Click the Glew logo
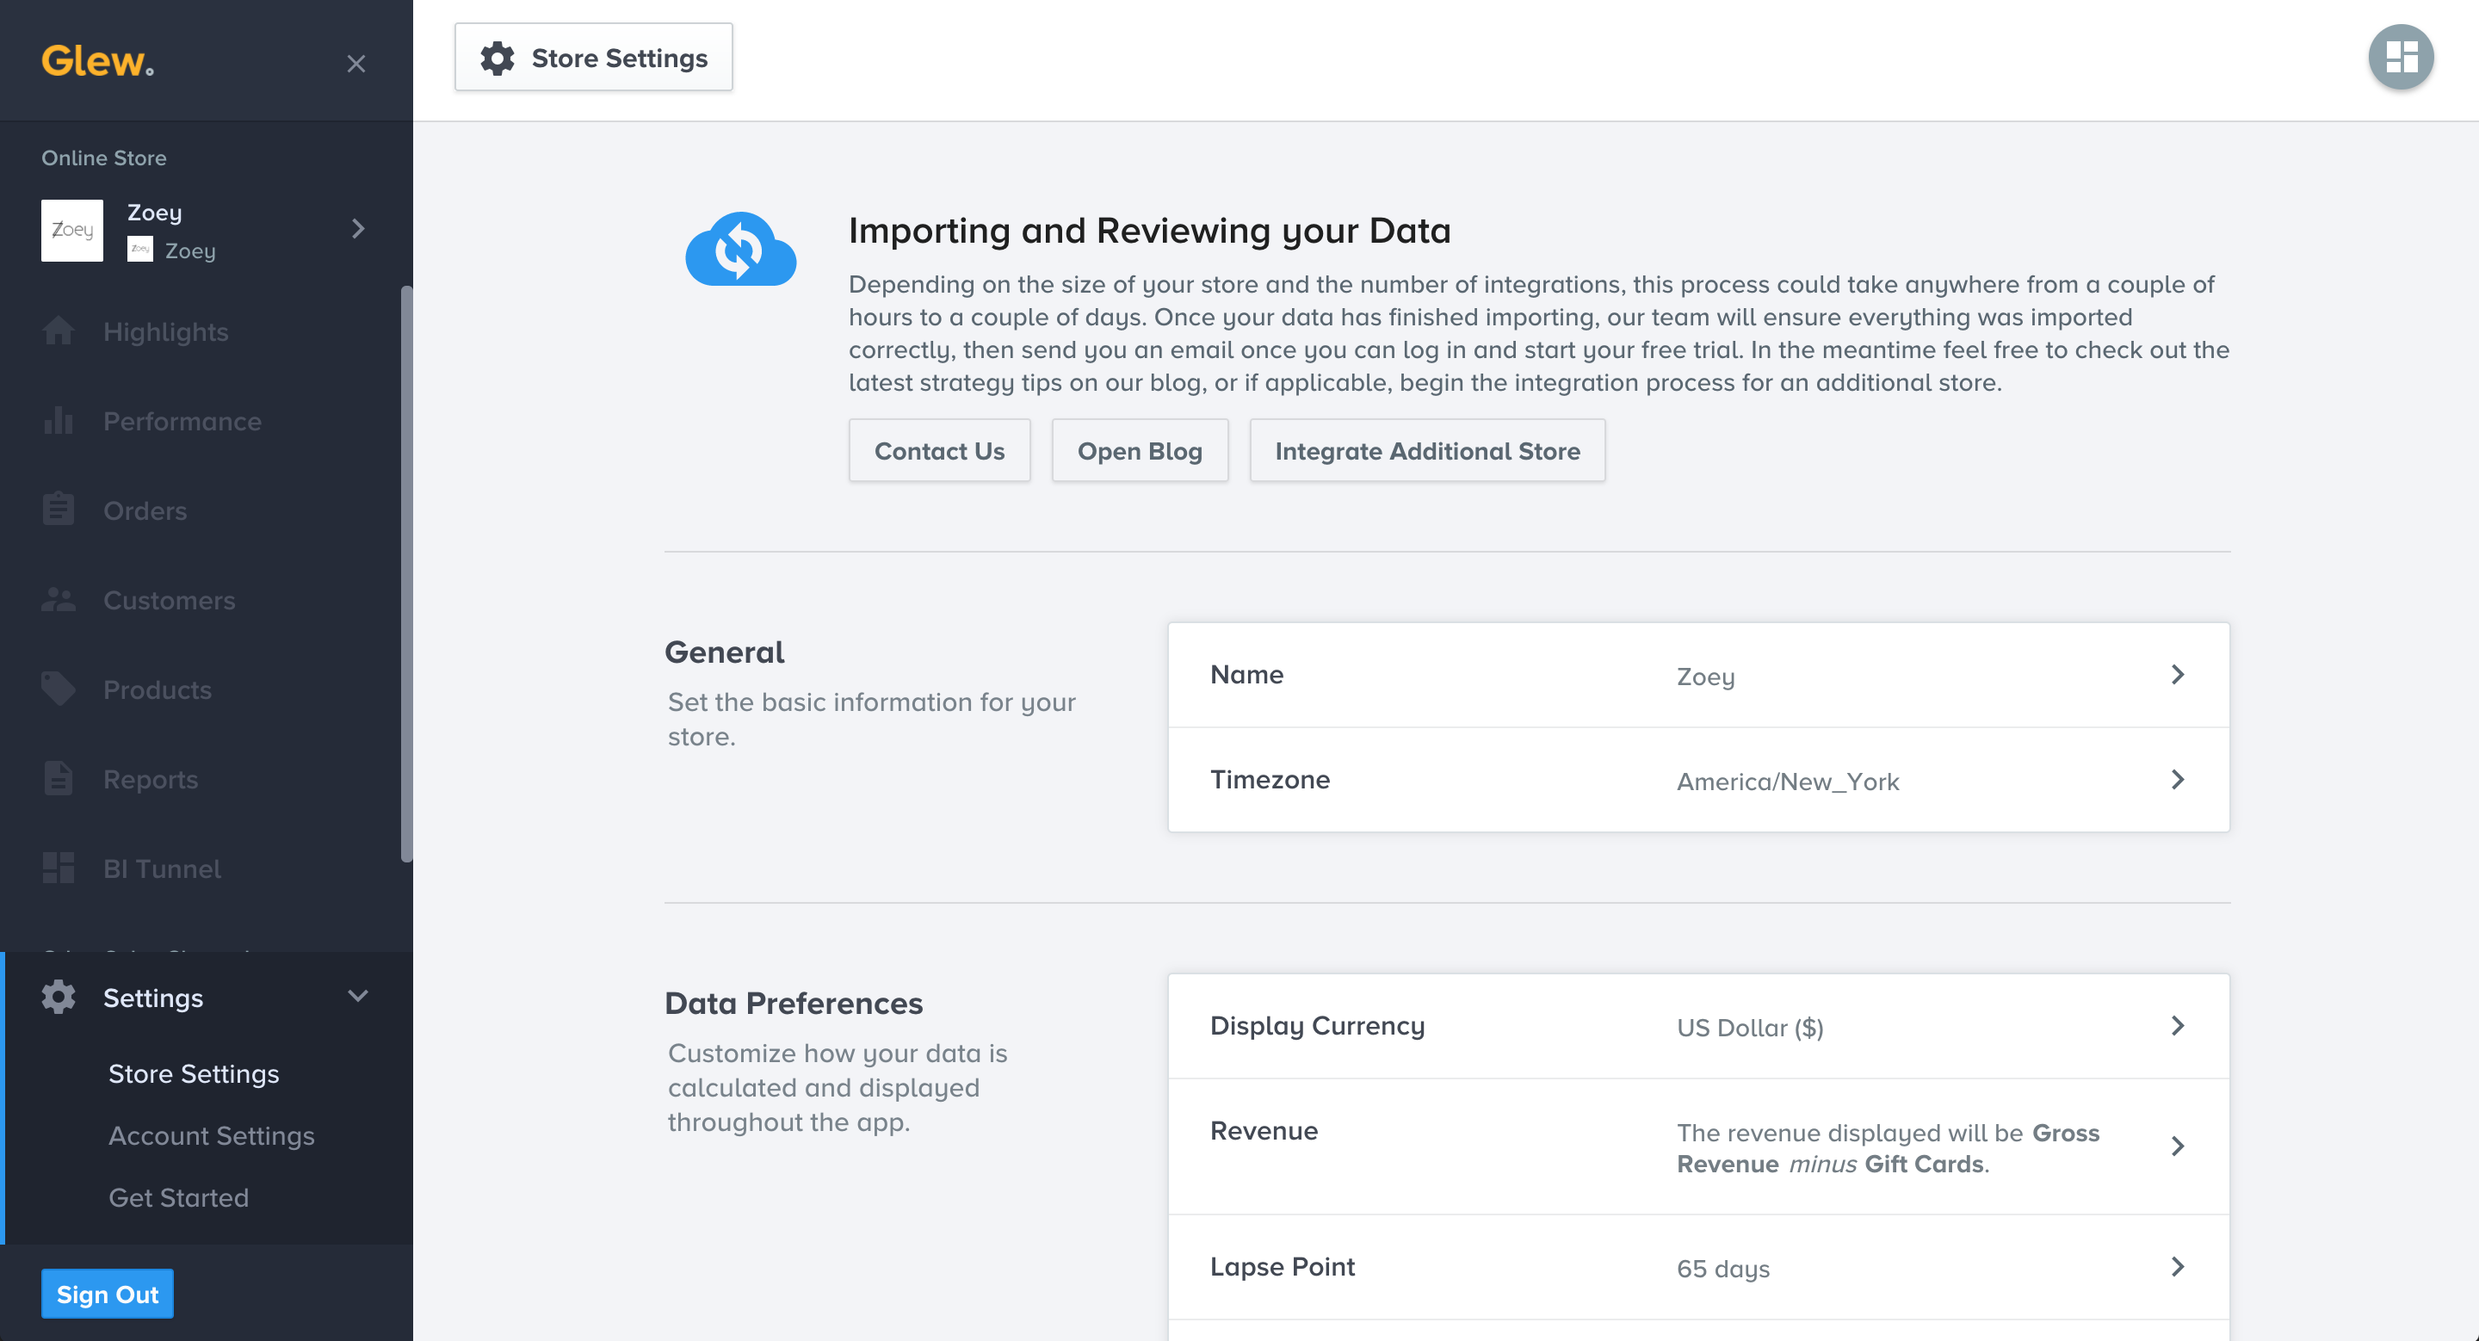The width and height of the screenshot is (2479, 1341). [x=97, y=62]
